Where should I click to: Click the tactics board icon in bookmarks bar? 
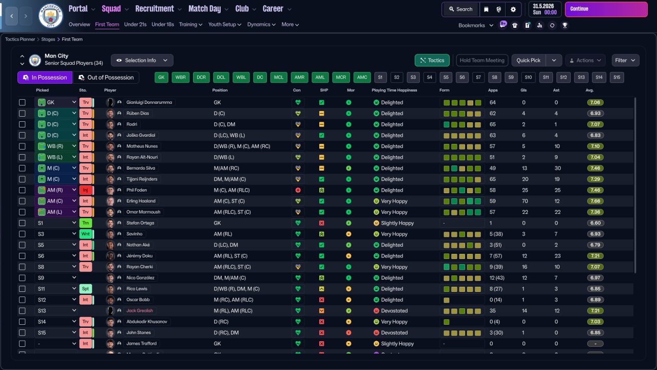(x=527, y=25)
